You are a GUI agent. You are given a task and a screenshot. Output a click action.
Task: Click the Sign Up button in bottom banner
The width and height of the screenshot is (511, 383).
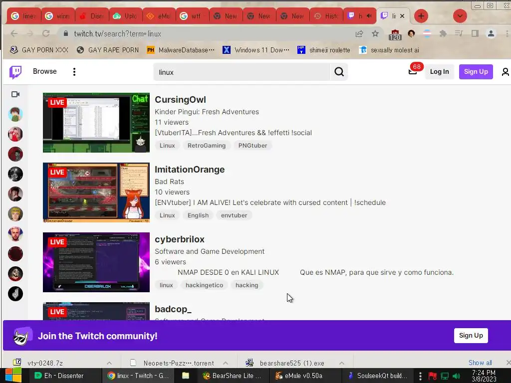pos(471,336)
